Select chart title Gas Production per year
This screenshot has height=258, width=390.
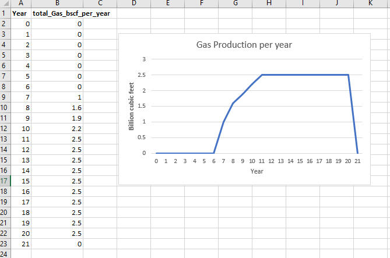pos(244,45)
